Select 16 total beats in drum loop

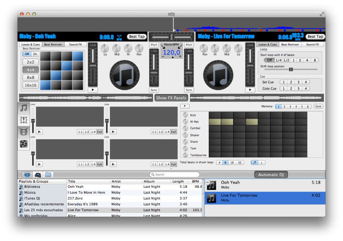232,162
